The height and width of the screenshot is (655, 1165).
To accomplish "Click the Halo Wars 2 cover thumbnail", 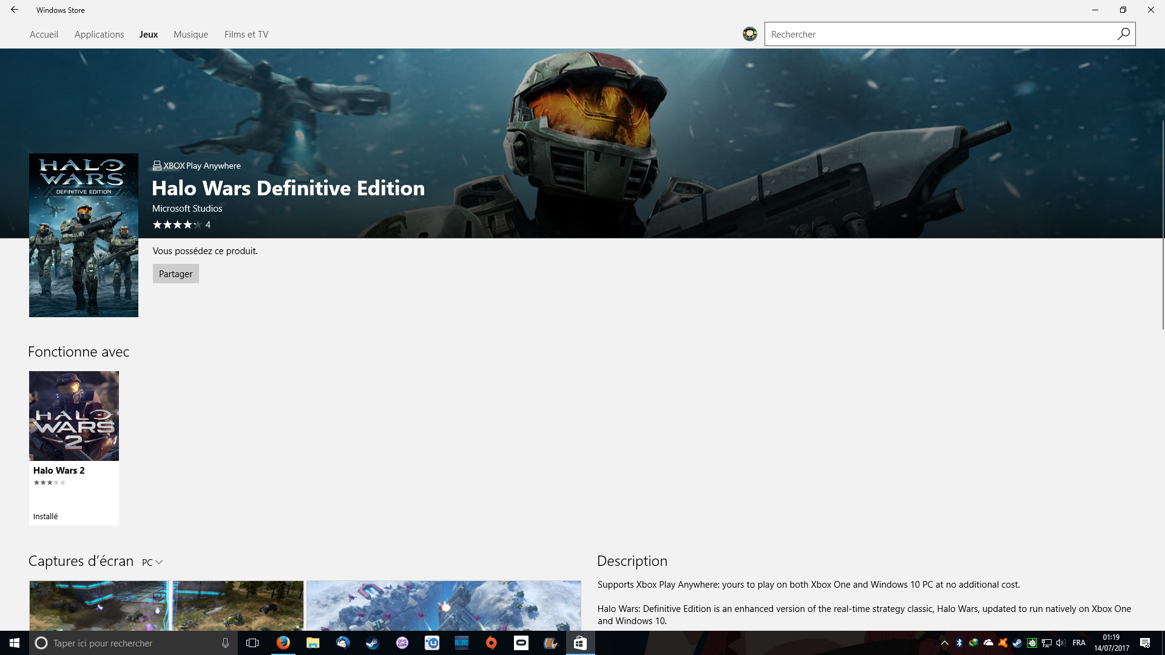I will point(74,416).
